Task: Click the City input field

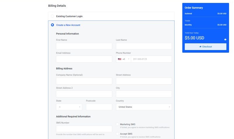Action: pyautogui.click(x=144, y=94)
